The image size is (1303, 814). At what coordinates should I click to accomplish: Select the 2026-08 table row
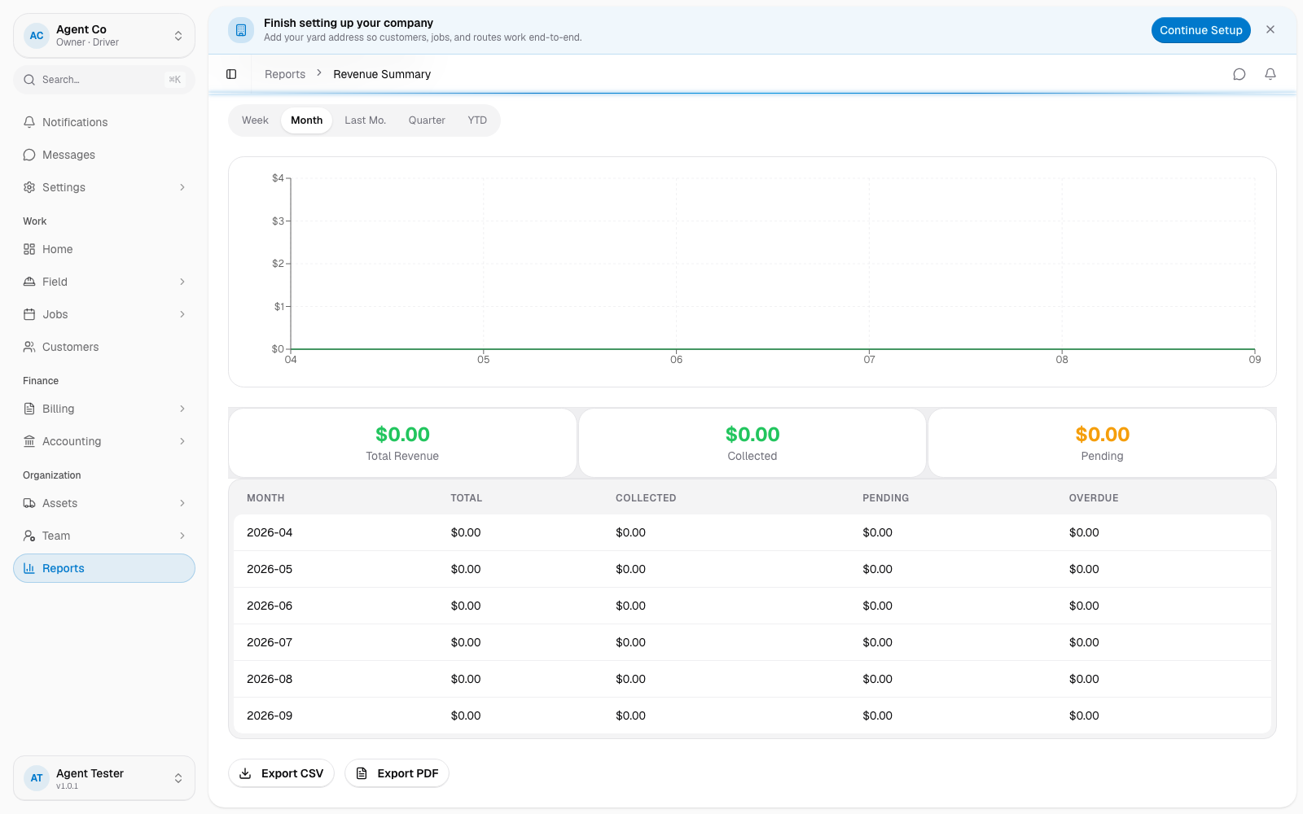[x=752, y=679]
